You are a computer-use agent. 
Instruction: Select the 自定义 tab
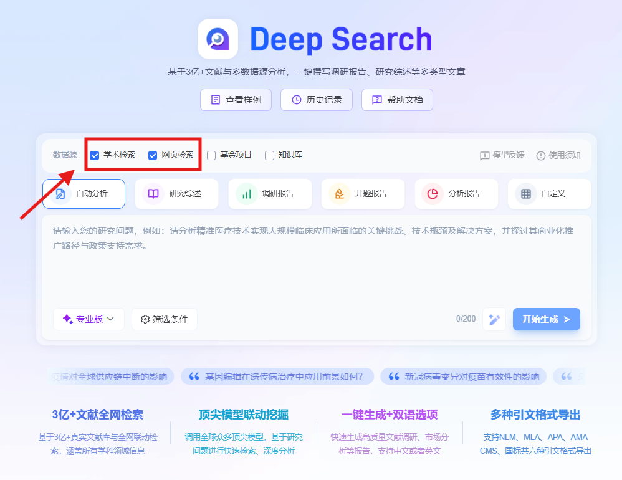pos(549,194)
